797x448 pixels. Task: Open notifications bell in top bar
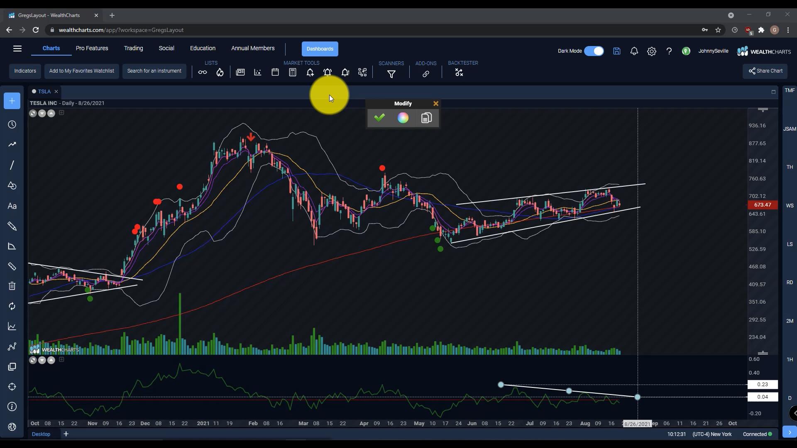click(634, 51)
